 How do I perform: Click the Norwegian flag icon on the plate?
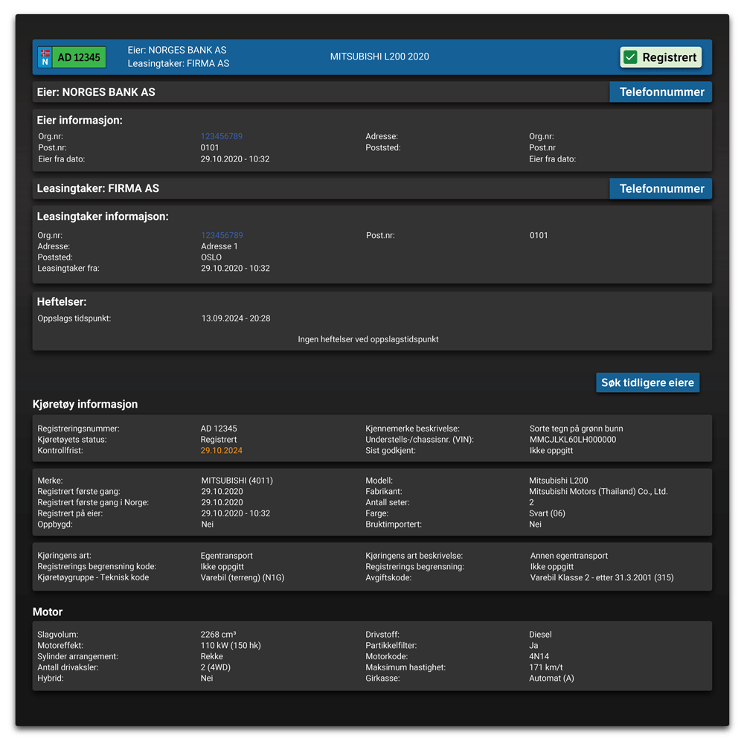45,53
